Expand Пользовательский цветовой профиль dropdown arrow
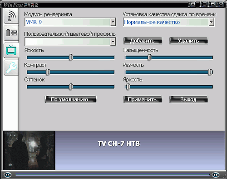Viewport: 227px width, 179px height. click(x=113, y=42)
